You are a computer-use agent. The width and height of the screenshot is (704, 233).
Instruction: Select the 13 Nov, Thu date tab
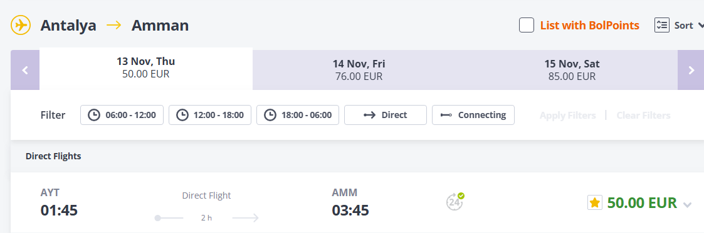146,68
